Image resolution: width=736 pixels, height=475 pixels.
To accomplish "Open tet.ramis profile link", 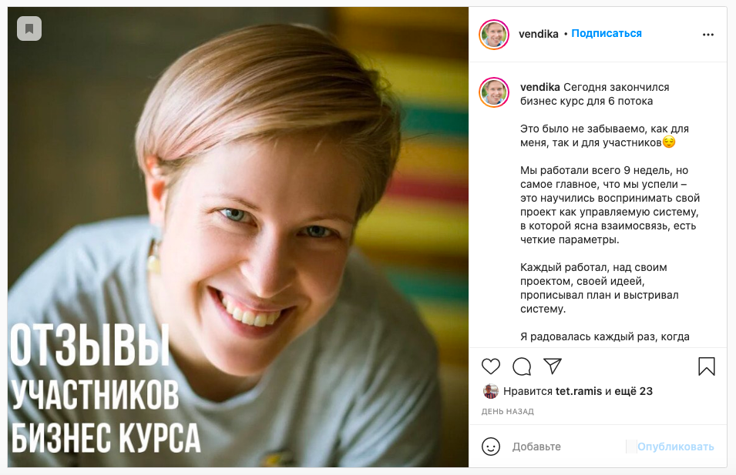I will click(x=578, y=391).
